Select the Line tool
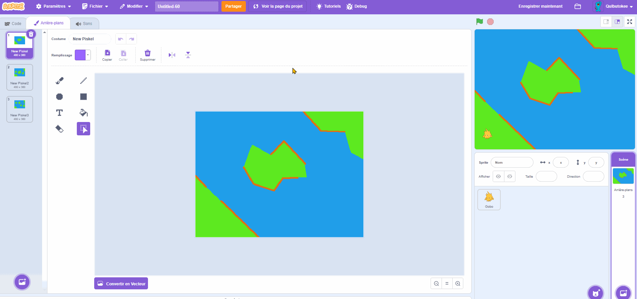637x299 pixels. (84, 81)
